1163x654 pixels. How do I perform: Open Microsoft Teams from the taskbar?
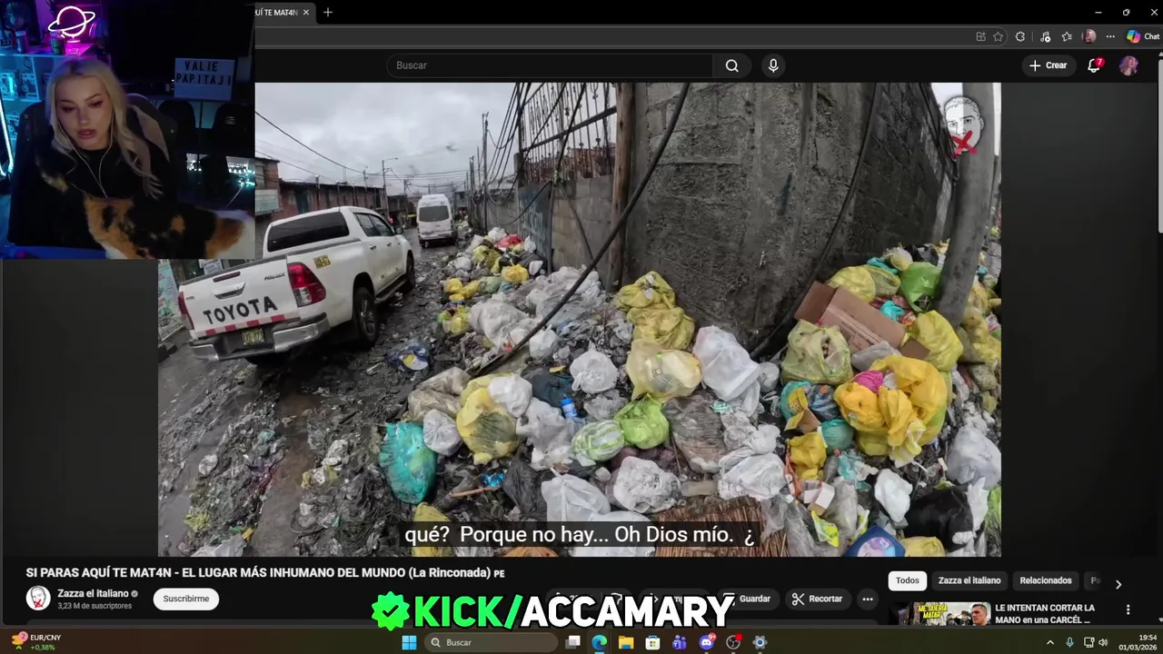(680, 642)
